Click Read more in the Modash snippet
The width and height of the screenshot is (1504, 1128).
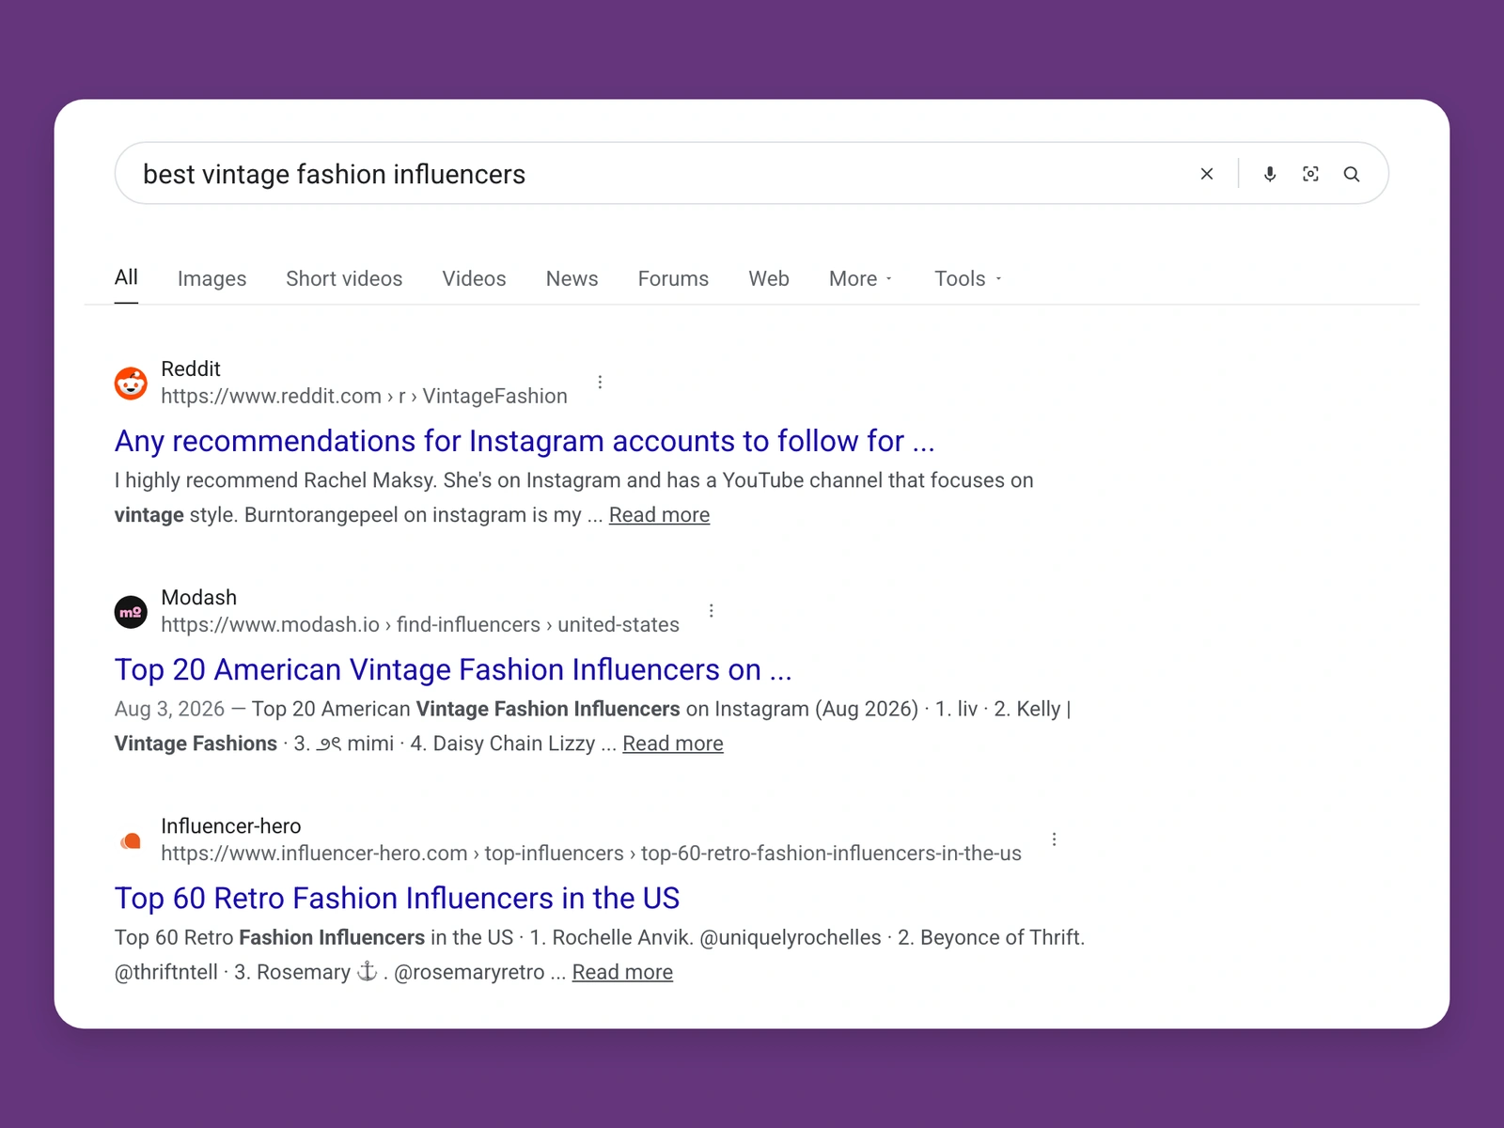673,744
